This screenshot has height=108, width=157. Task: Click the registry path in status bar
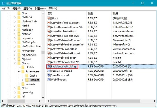[x=59, y=106]
